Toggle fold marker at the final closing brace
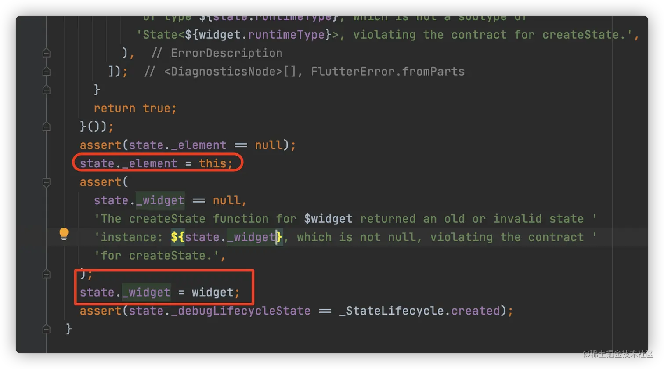Image resolution: width=664 pixels, height=369 pixels. tap(46, 329)
